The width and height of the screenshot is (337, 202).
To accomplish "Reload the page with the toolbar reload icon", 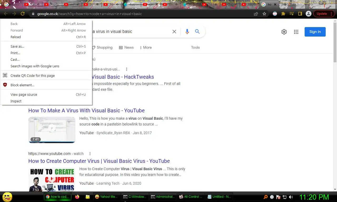I will 23,14.
